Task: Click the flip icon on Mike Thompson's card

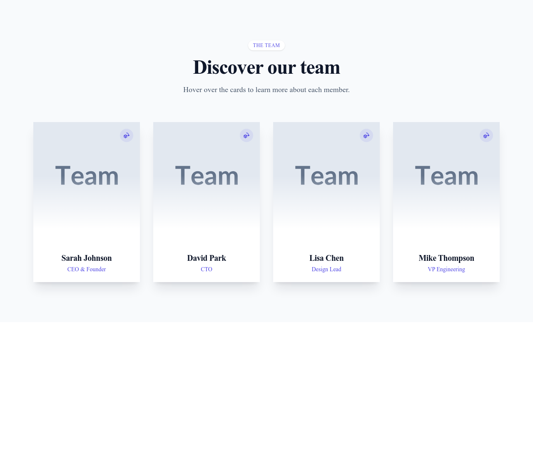Action: coord(486,135)
